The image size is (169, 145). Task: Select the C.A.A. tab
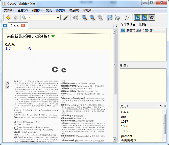click(15, 26)
